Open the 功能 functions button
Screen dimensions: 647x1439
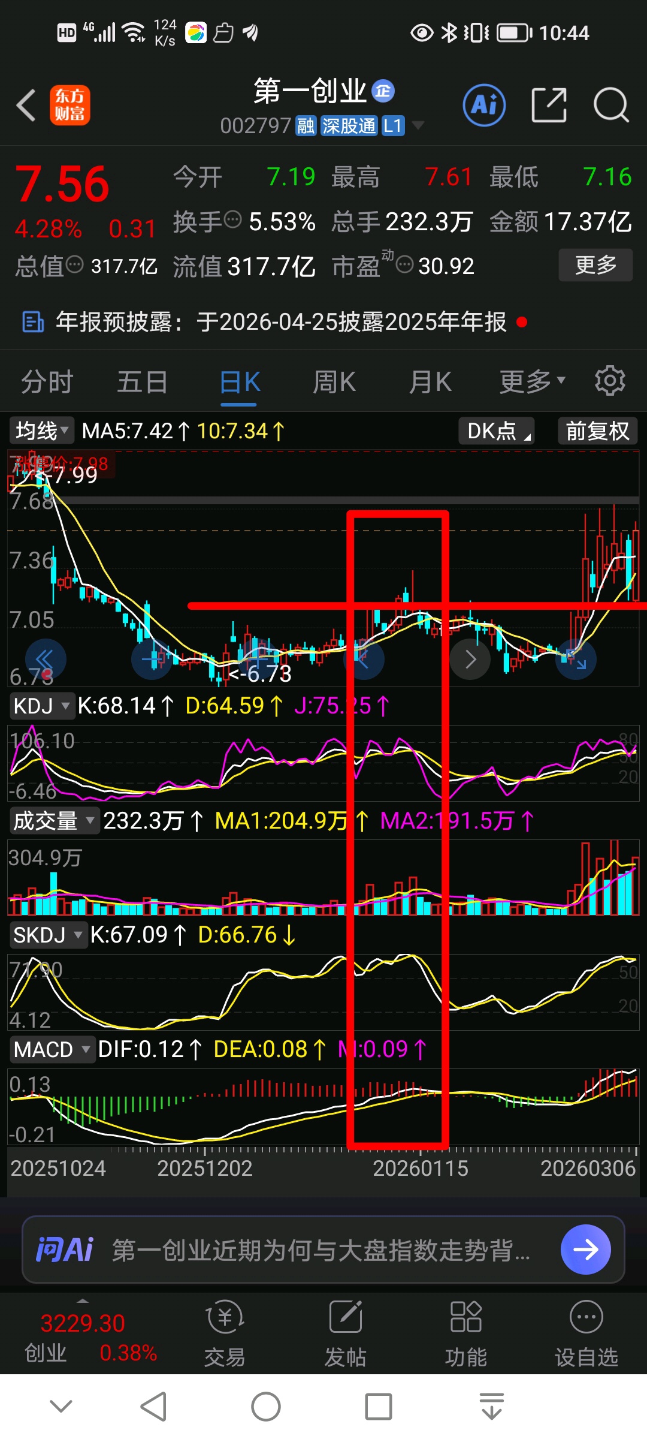[x=466, y=1335]
